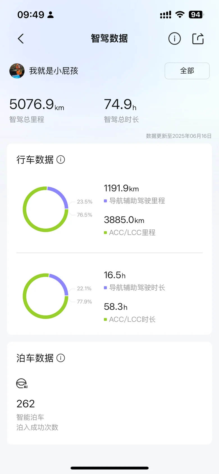Select the mileage donut chart

coord(45,209)
